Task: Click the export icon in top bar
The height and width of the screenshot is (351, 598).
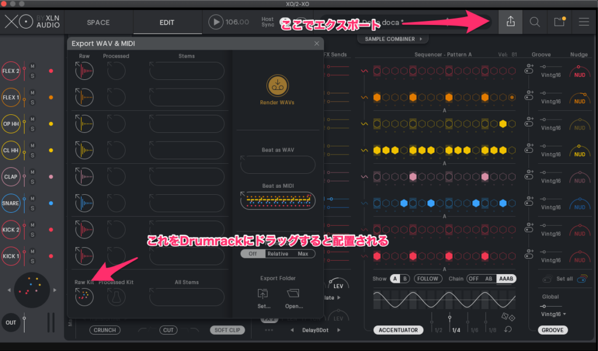Action: point(510,22)
